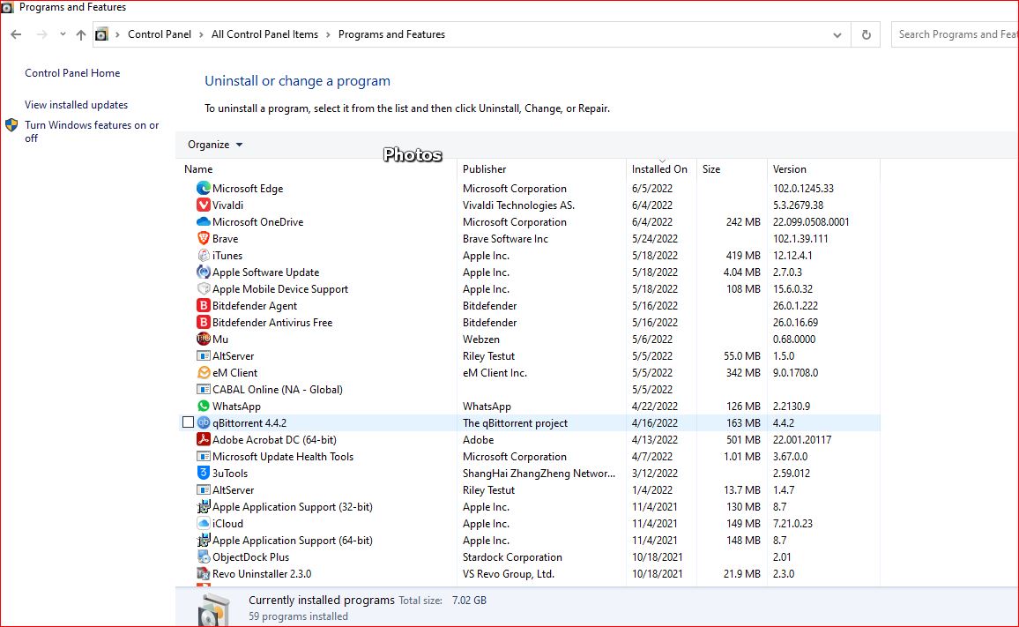Expand the chevron after Control Panel breadcrumb
Viewport: 1019px width, 627px height.
tap(201, 34)
